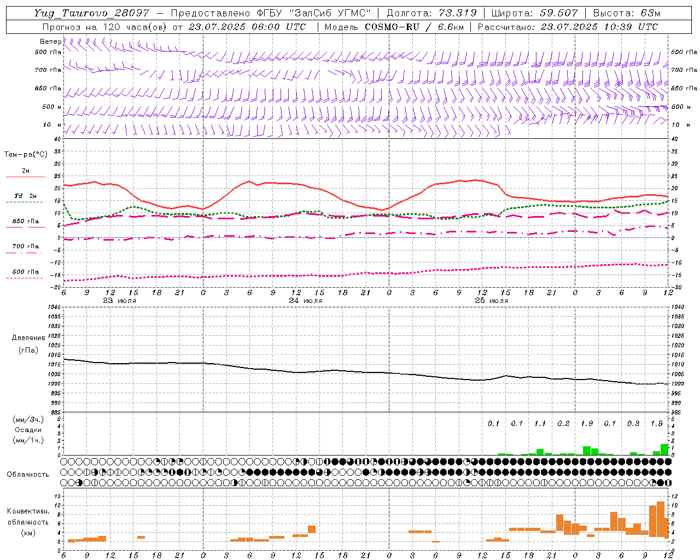Click the Давление pressure label

point(28,338)
